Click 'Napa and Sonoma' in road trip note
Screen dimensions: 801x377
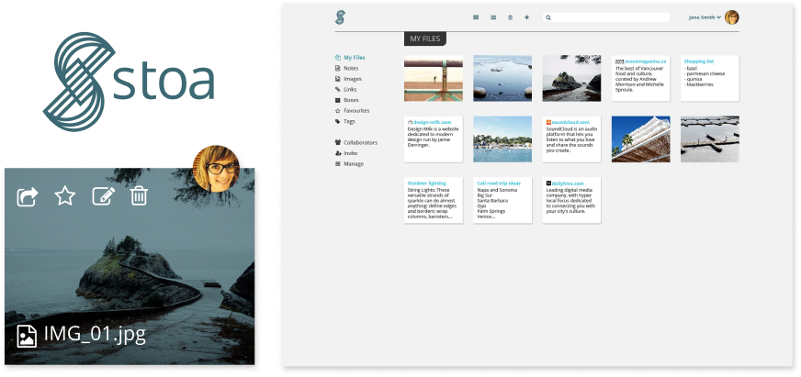(497, 190)
